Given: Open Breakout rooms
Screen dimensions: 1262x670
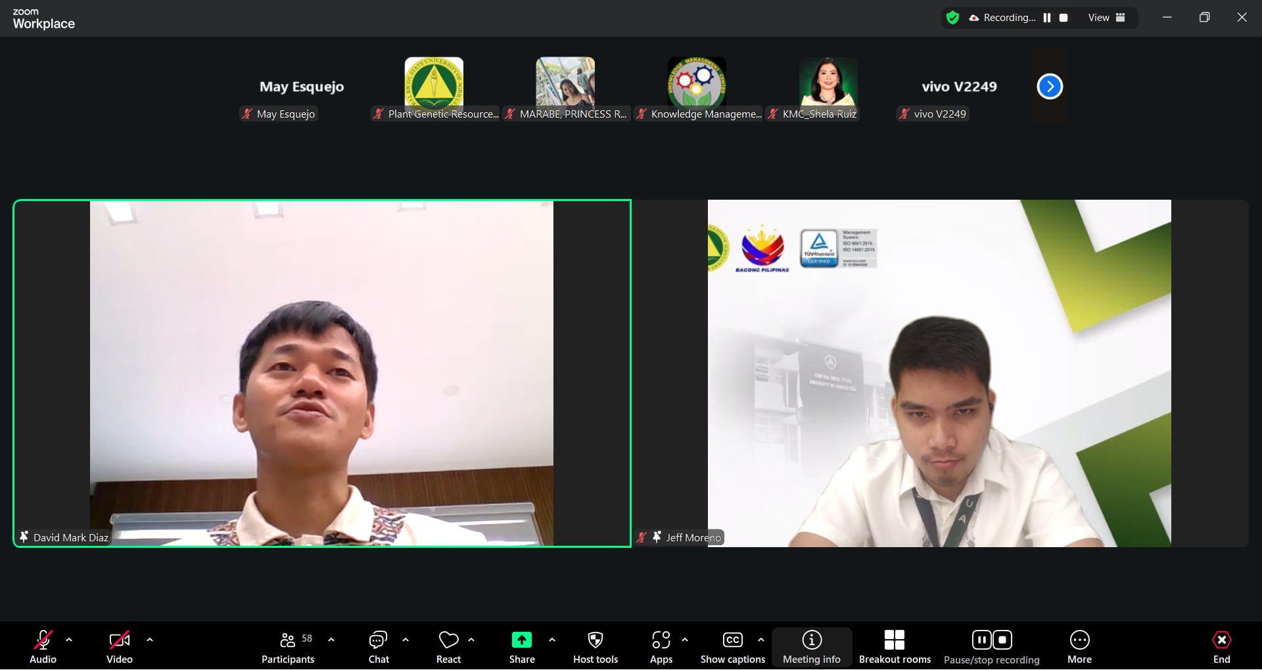Looking at the screenshot, I should [x=894, y=647].
